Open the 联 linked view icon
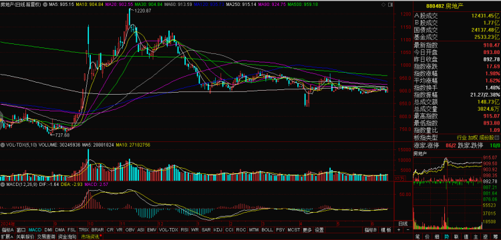 click(456, 237)
